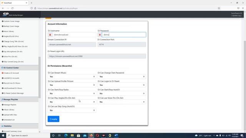Open DJ Can Change Own Password dropdown
The width and height of the screenshot is (246, 138).
point(122,77)
